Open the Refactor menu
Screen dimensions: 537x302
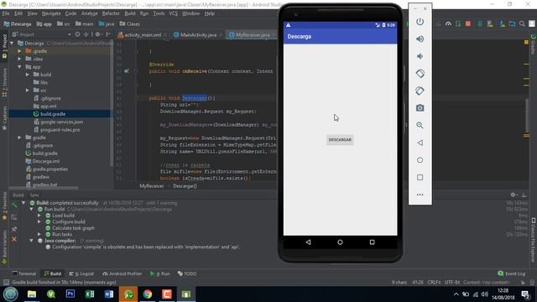tap(111, 13)
